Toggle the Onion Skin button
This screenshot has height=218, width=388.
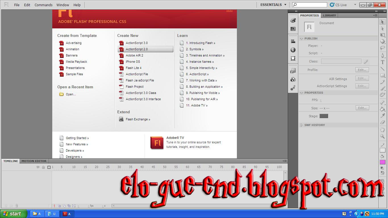(x=60, y=206)
